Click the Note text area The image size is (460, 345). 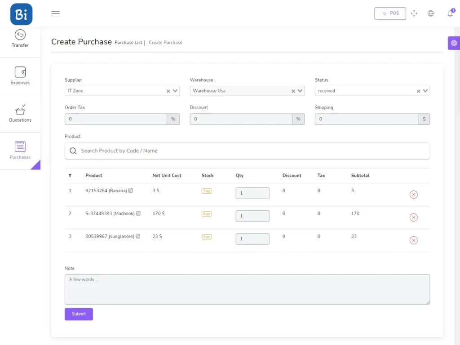[x=248, y=289]
